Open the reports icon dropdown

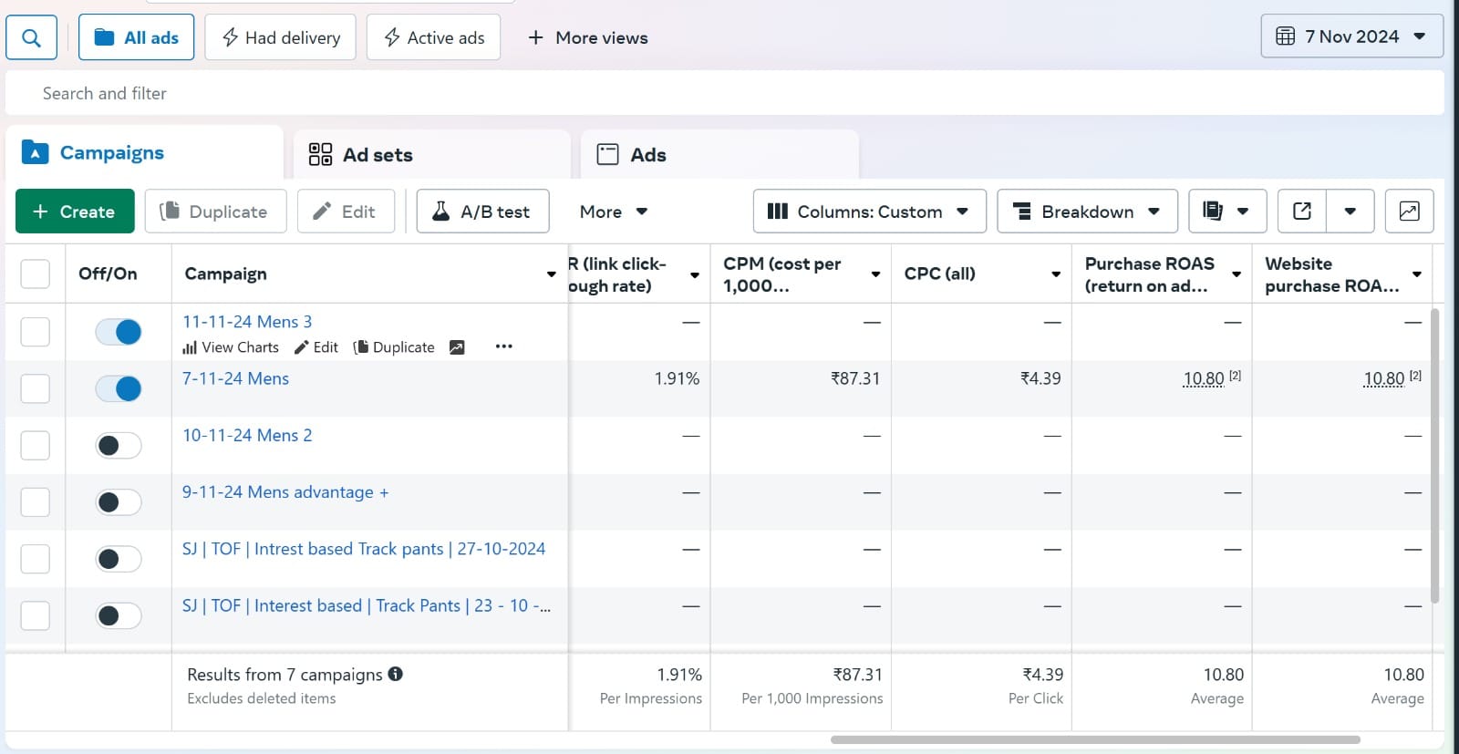(x=1226, y=212)
